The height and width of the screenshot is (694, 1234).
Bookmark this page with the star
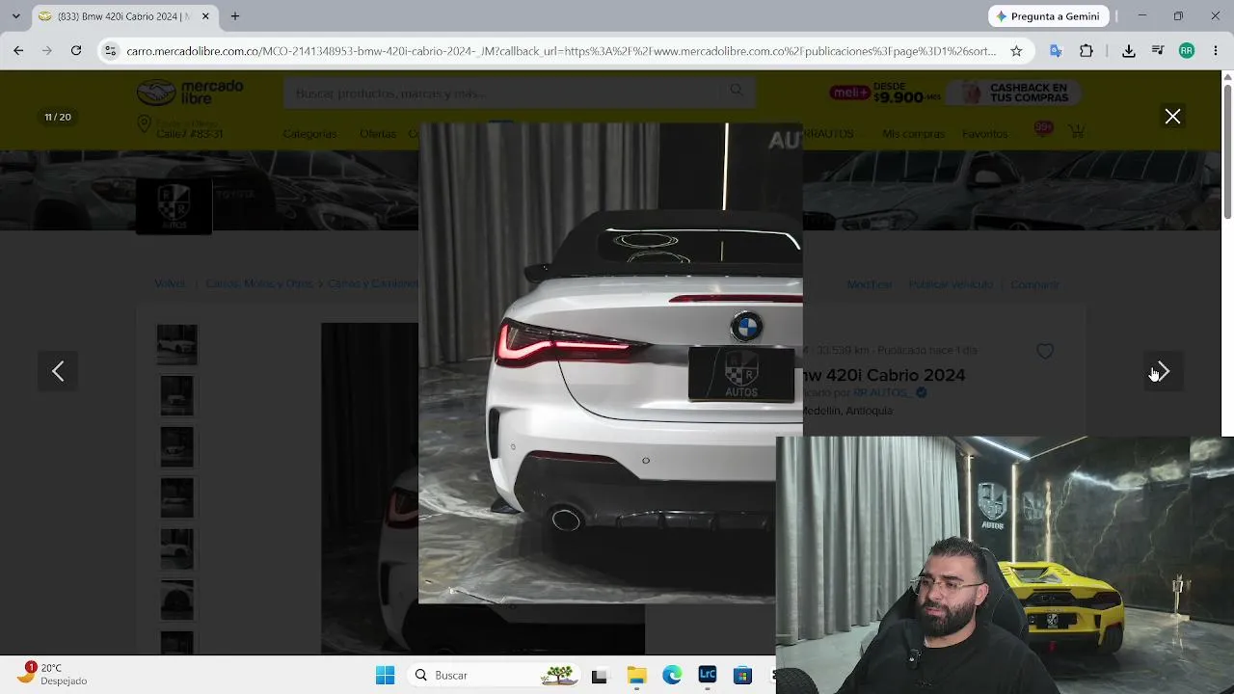[1016, 51]
